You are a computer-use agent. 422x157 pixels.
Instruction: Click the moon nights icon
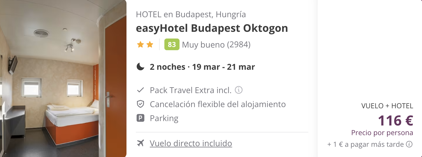point(140,67)
